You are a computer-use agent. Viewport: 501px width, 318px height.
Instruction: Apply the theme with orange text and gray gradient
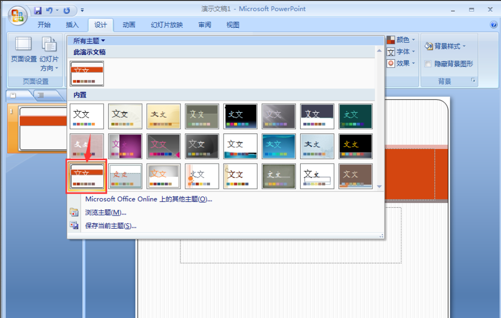tap(163, 176)
